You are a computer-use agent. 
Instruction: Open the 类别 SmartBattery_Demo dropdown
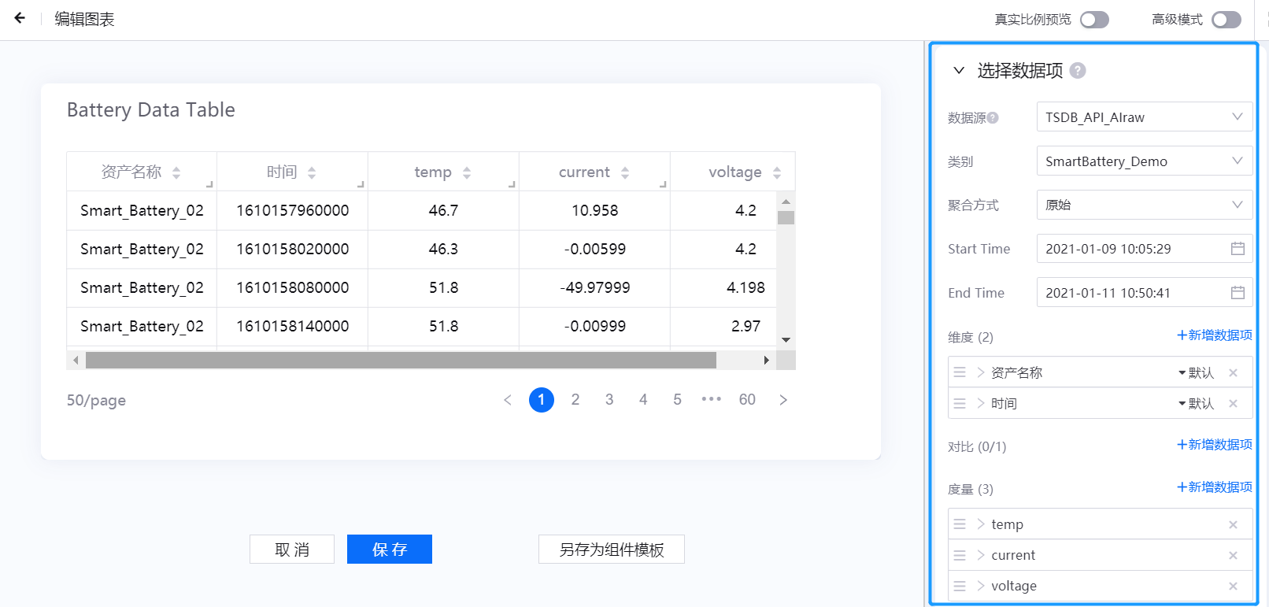(x=1144, y=161)
